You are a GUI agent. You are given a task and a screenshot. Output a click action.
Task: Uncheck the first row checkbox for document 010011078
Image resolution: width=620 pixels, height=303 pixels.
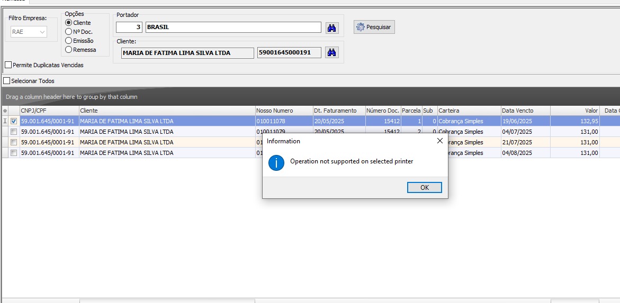pyautogui.click(x=14, y=121)
